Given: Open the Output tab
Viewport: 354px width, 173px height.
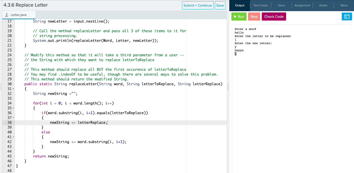Looking at the screenshot, I should point(240,5).
